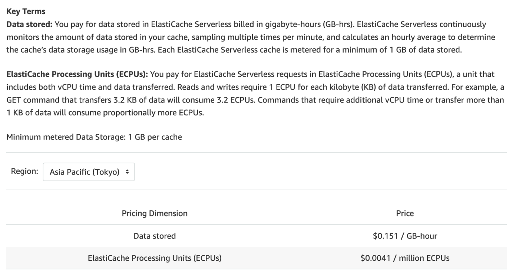This screenshot has width=519, height=276.
Task: Click the Region label beside the dropdown
Action: point(24,172)
